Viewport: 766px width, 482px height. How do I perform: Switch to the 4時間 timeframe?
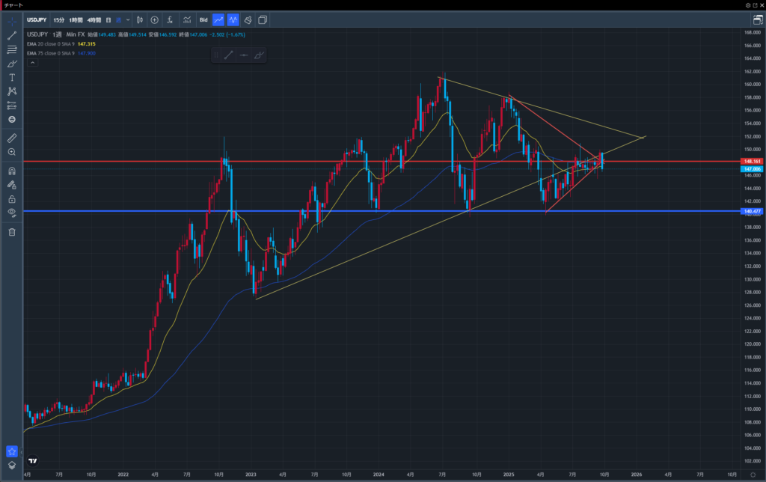tap(94, 19)
